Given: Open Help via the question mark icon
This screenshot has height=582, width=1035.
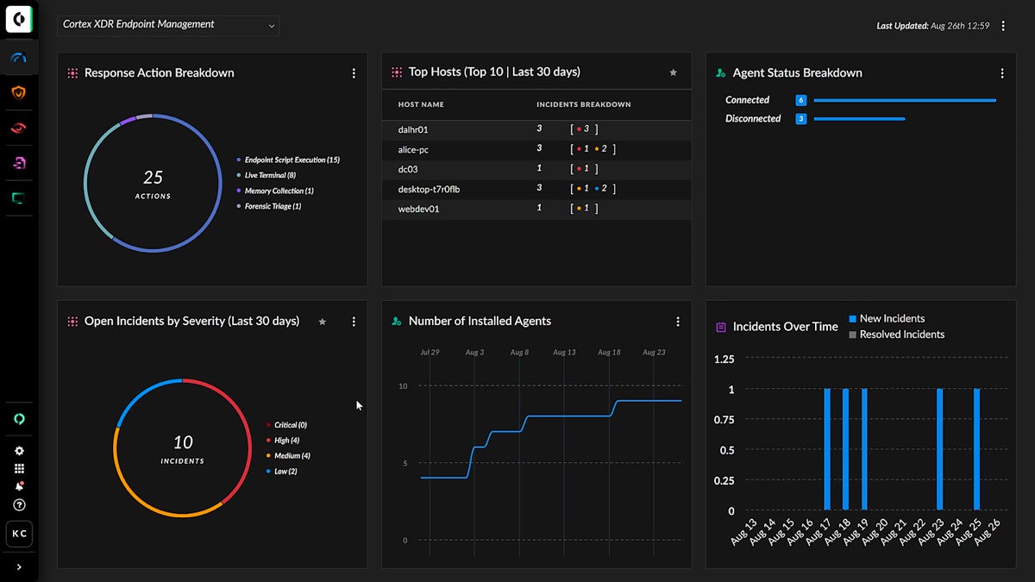Looking at the screenshot, I should coord(19,505).
